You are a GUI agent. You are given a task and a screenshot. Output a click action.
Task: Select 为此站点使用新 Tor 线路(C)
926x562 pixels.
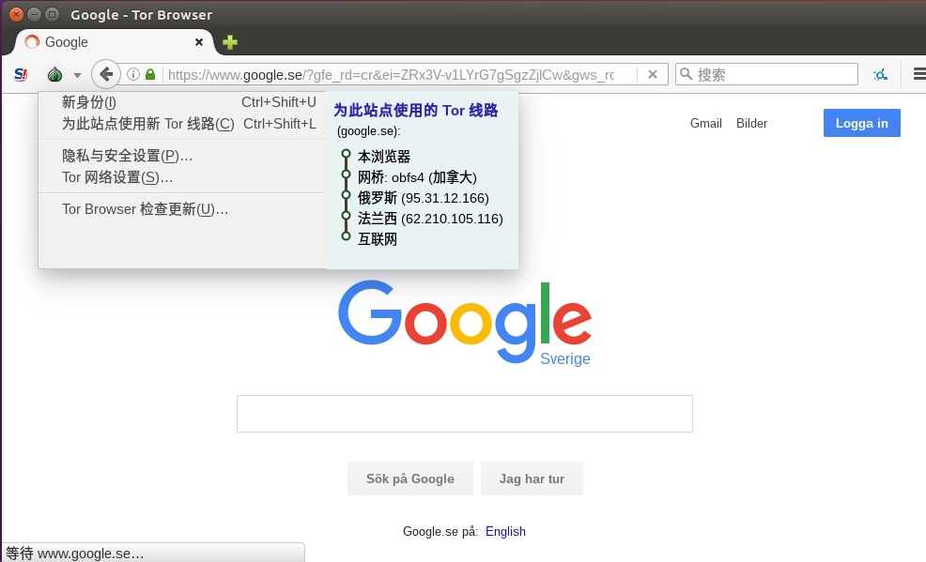tap(182, 124)
